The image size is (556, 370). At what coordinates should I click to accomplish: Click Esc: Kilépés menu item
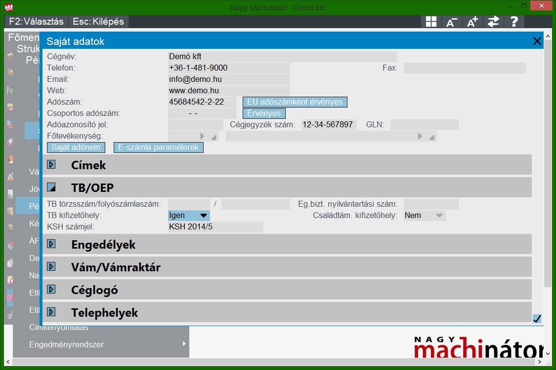pos(98,21)
